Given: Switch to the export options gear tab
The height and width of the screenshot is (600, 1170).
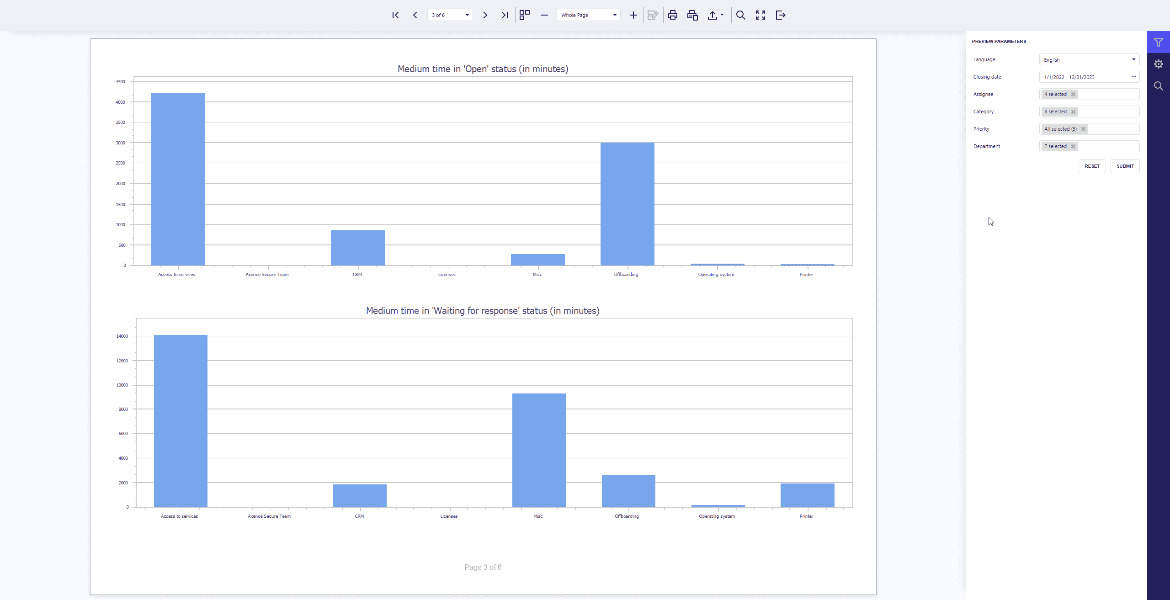Looking at the screenshot, I should point(1158,64).
